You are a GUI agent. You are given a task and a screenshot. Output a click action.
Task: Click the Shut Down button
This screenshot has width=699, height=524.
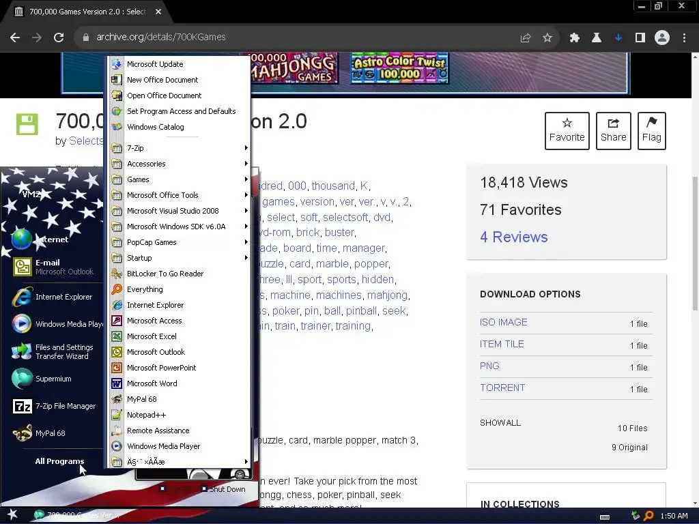pyautogui.click(x=223, y=489)
